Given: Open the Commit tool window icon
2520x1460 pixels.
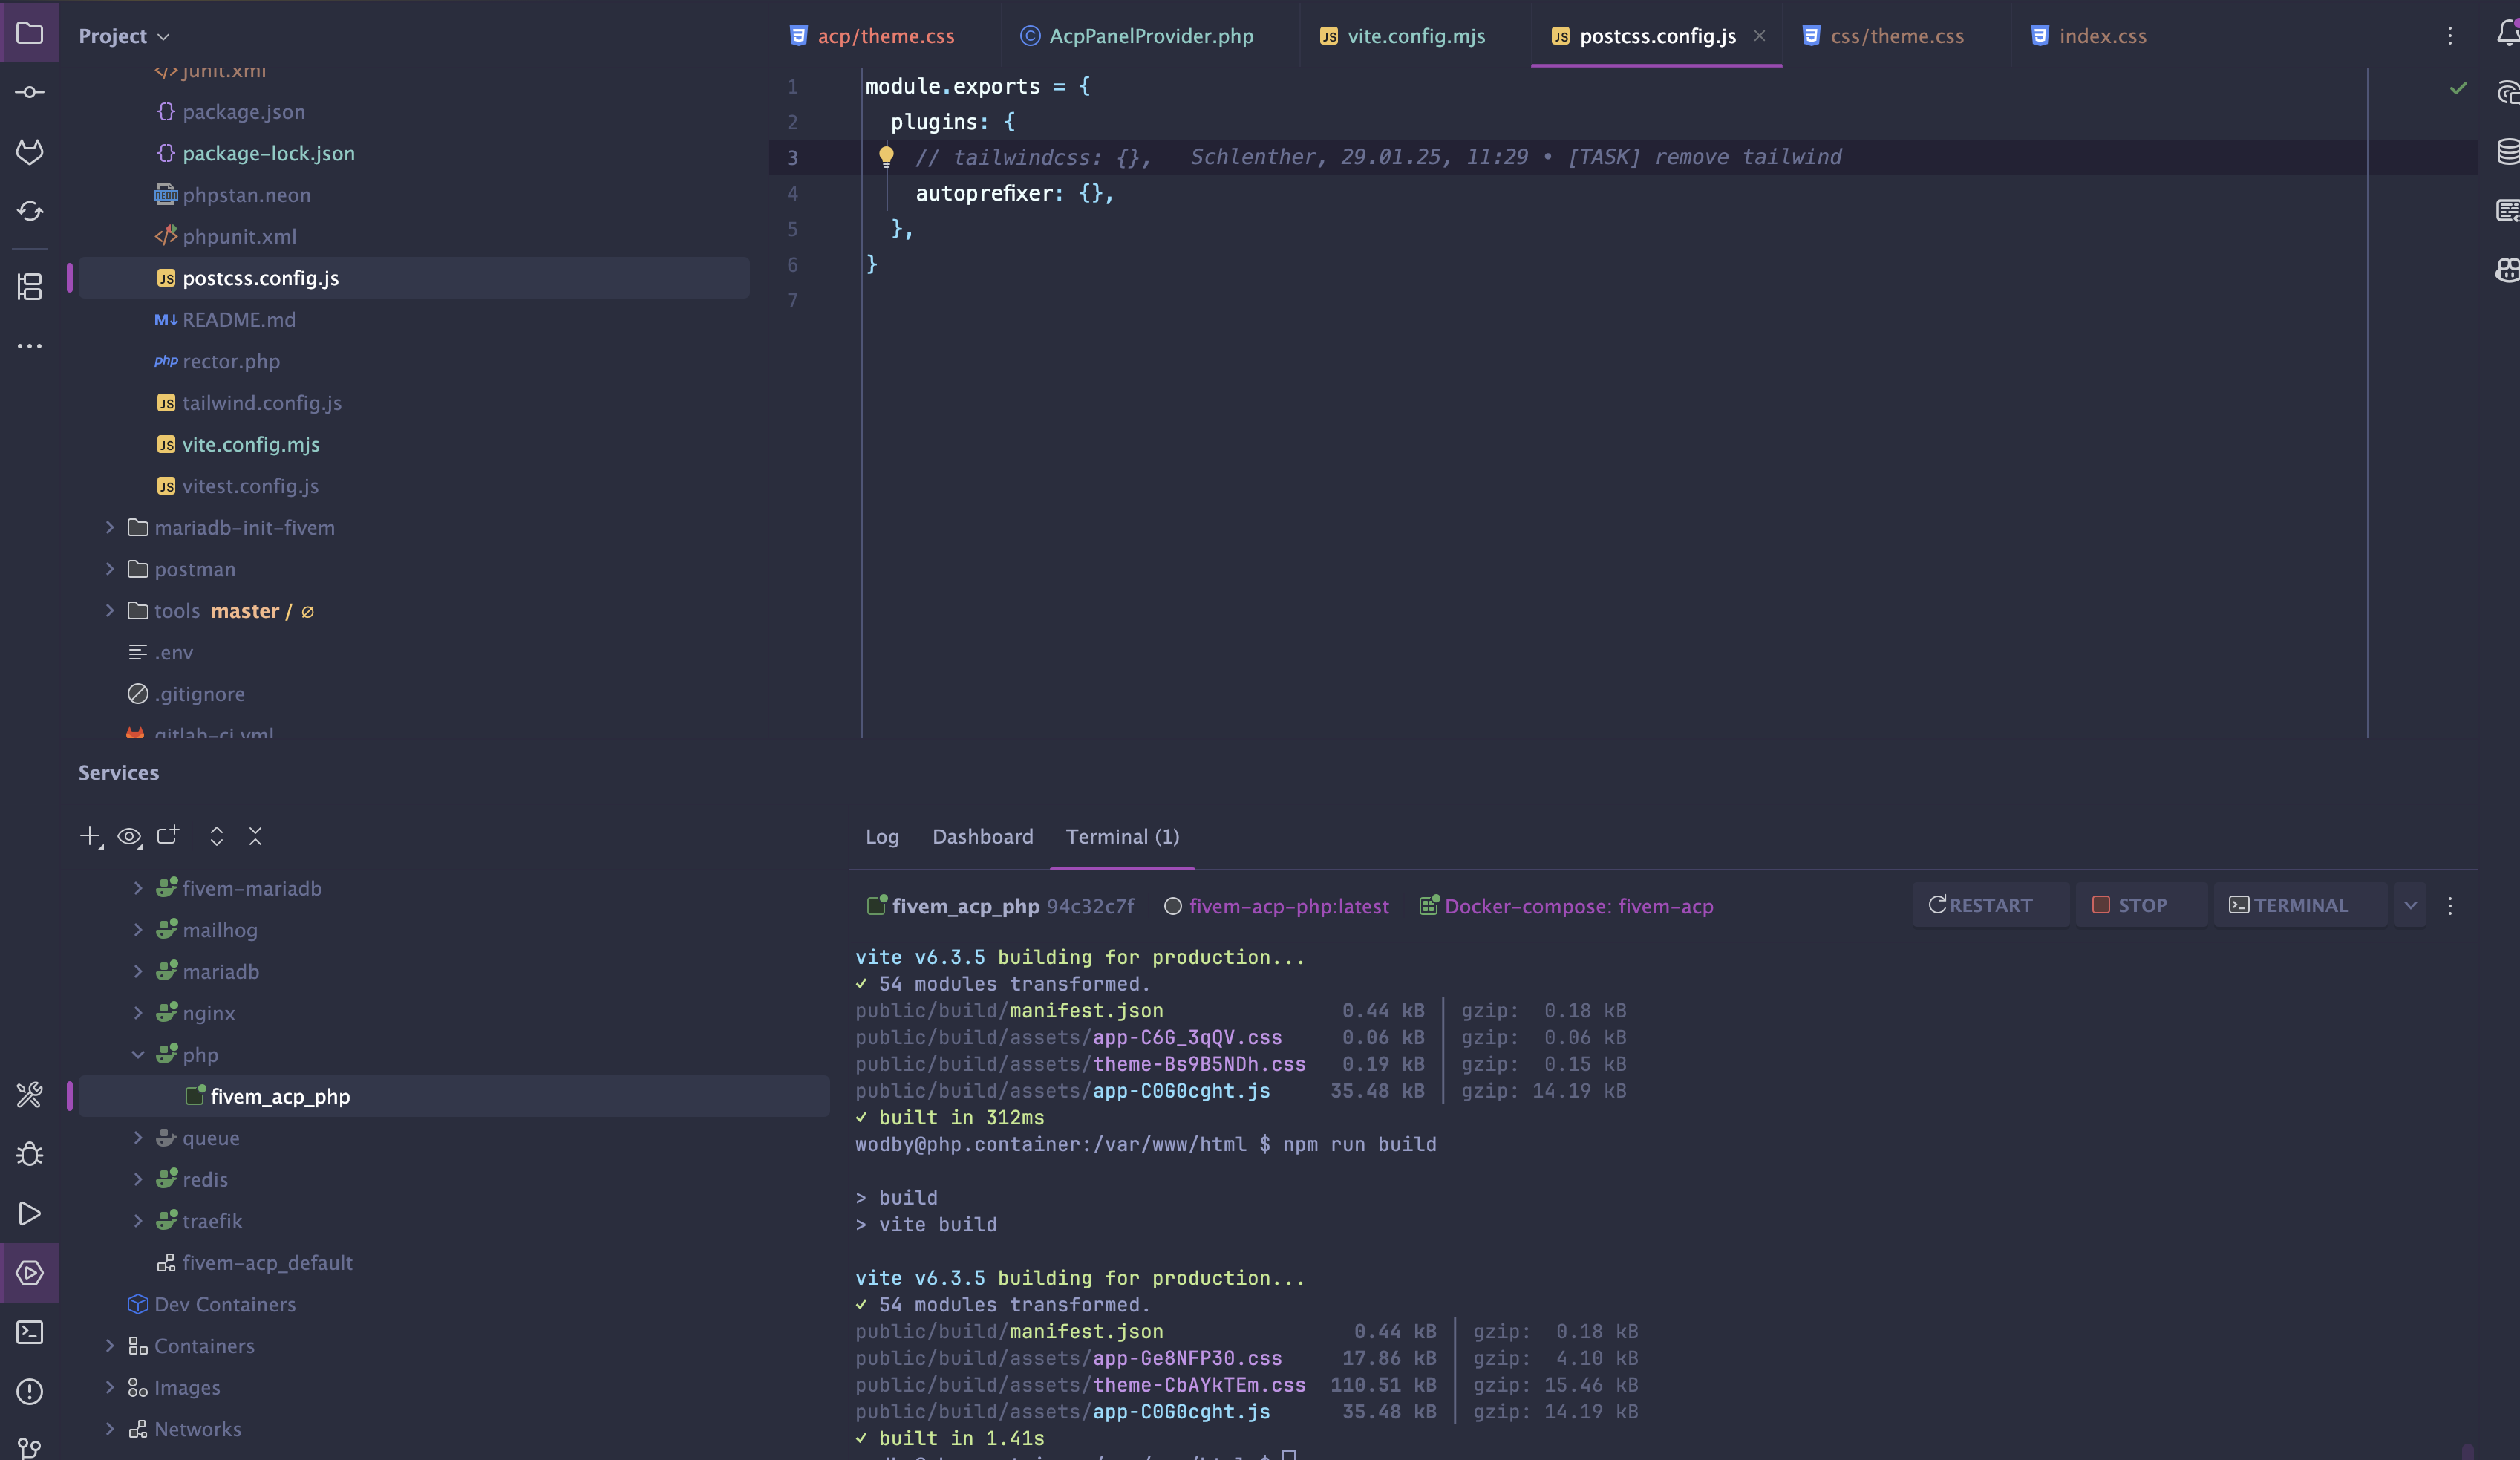Looking at the screenshot, I should click(30, 92).
